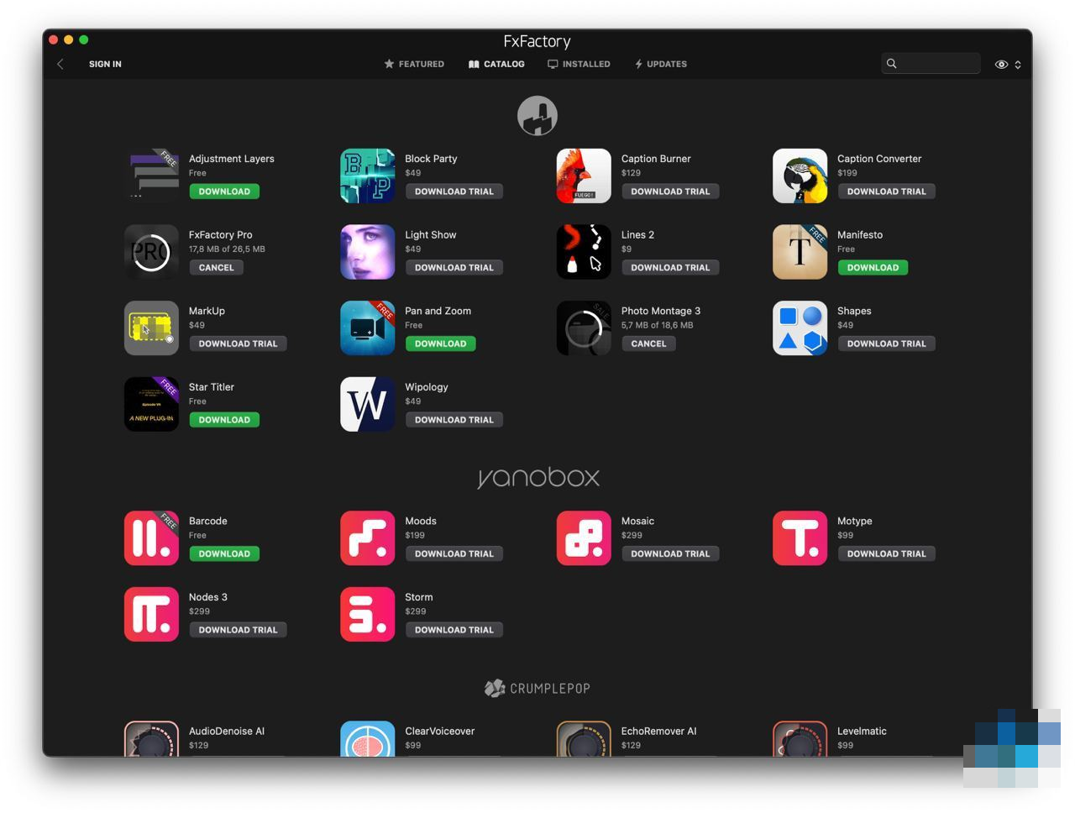Cancel the FxFactory Pro download
The height and width of the screenshot is (813, 1075).
[216, 268]
